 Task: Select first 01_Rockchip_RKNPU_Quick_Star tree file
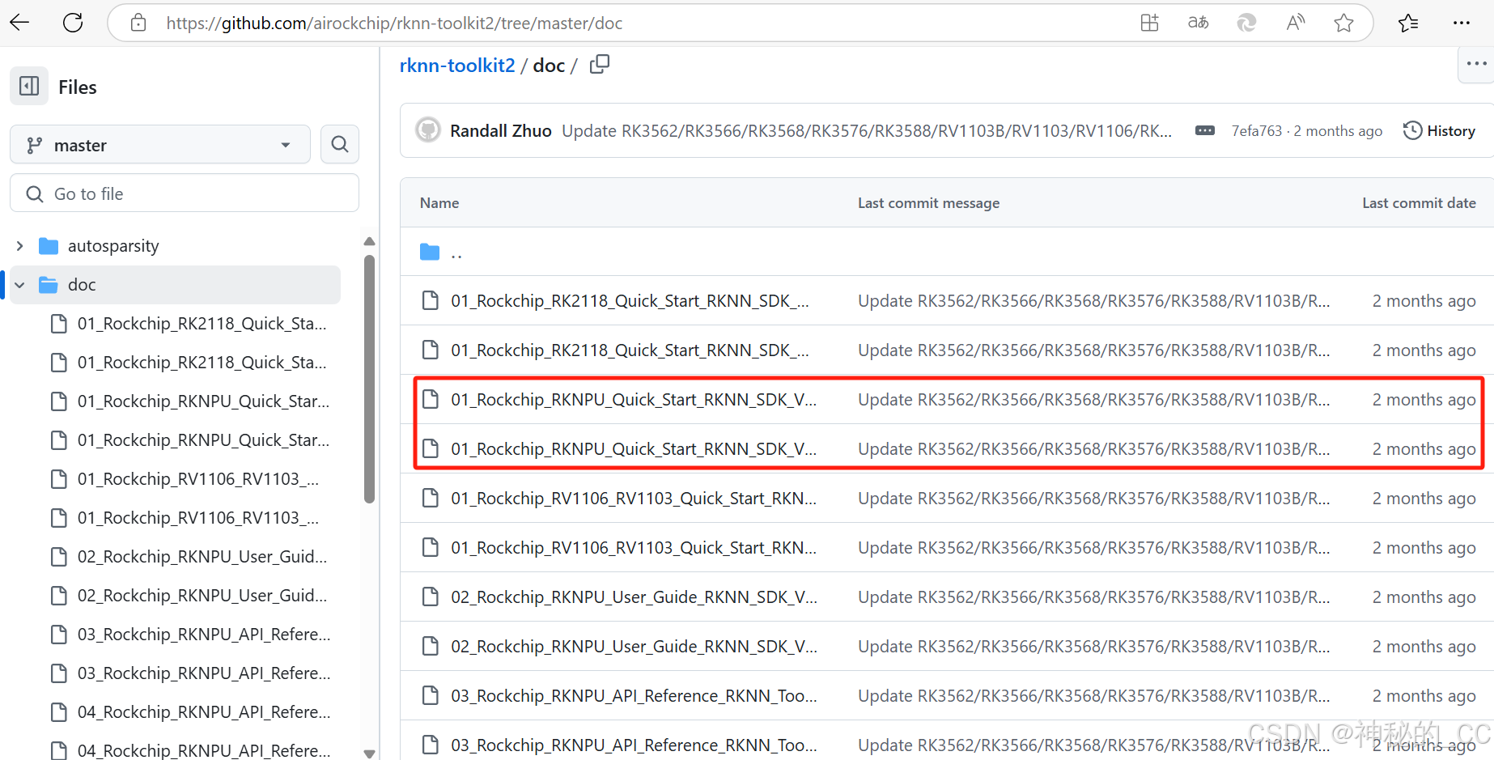tap(203, 401)
